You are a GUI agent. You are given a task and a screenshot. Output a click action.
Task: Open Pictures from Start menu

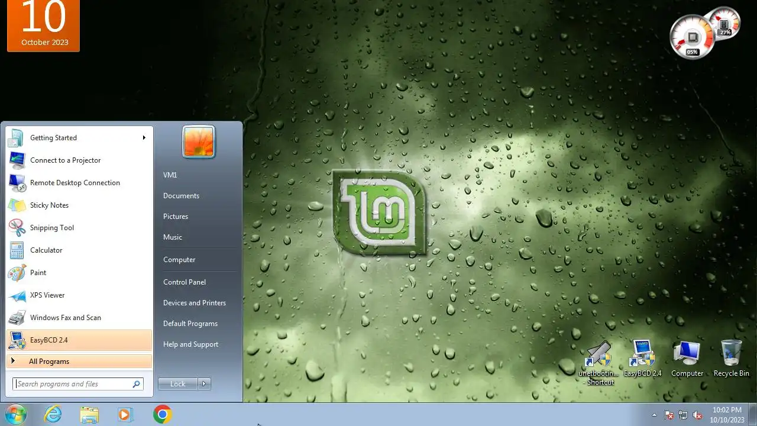(x=176, y=217)
